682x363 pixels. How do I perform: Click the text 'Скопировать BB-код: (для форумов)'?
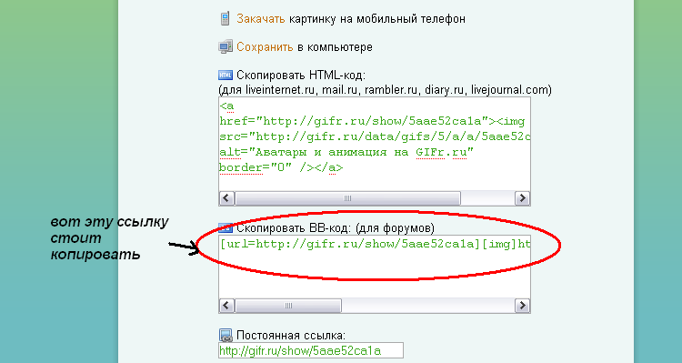pyautogui.click(x=336, y=228)
